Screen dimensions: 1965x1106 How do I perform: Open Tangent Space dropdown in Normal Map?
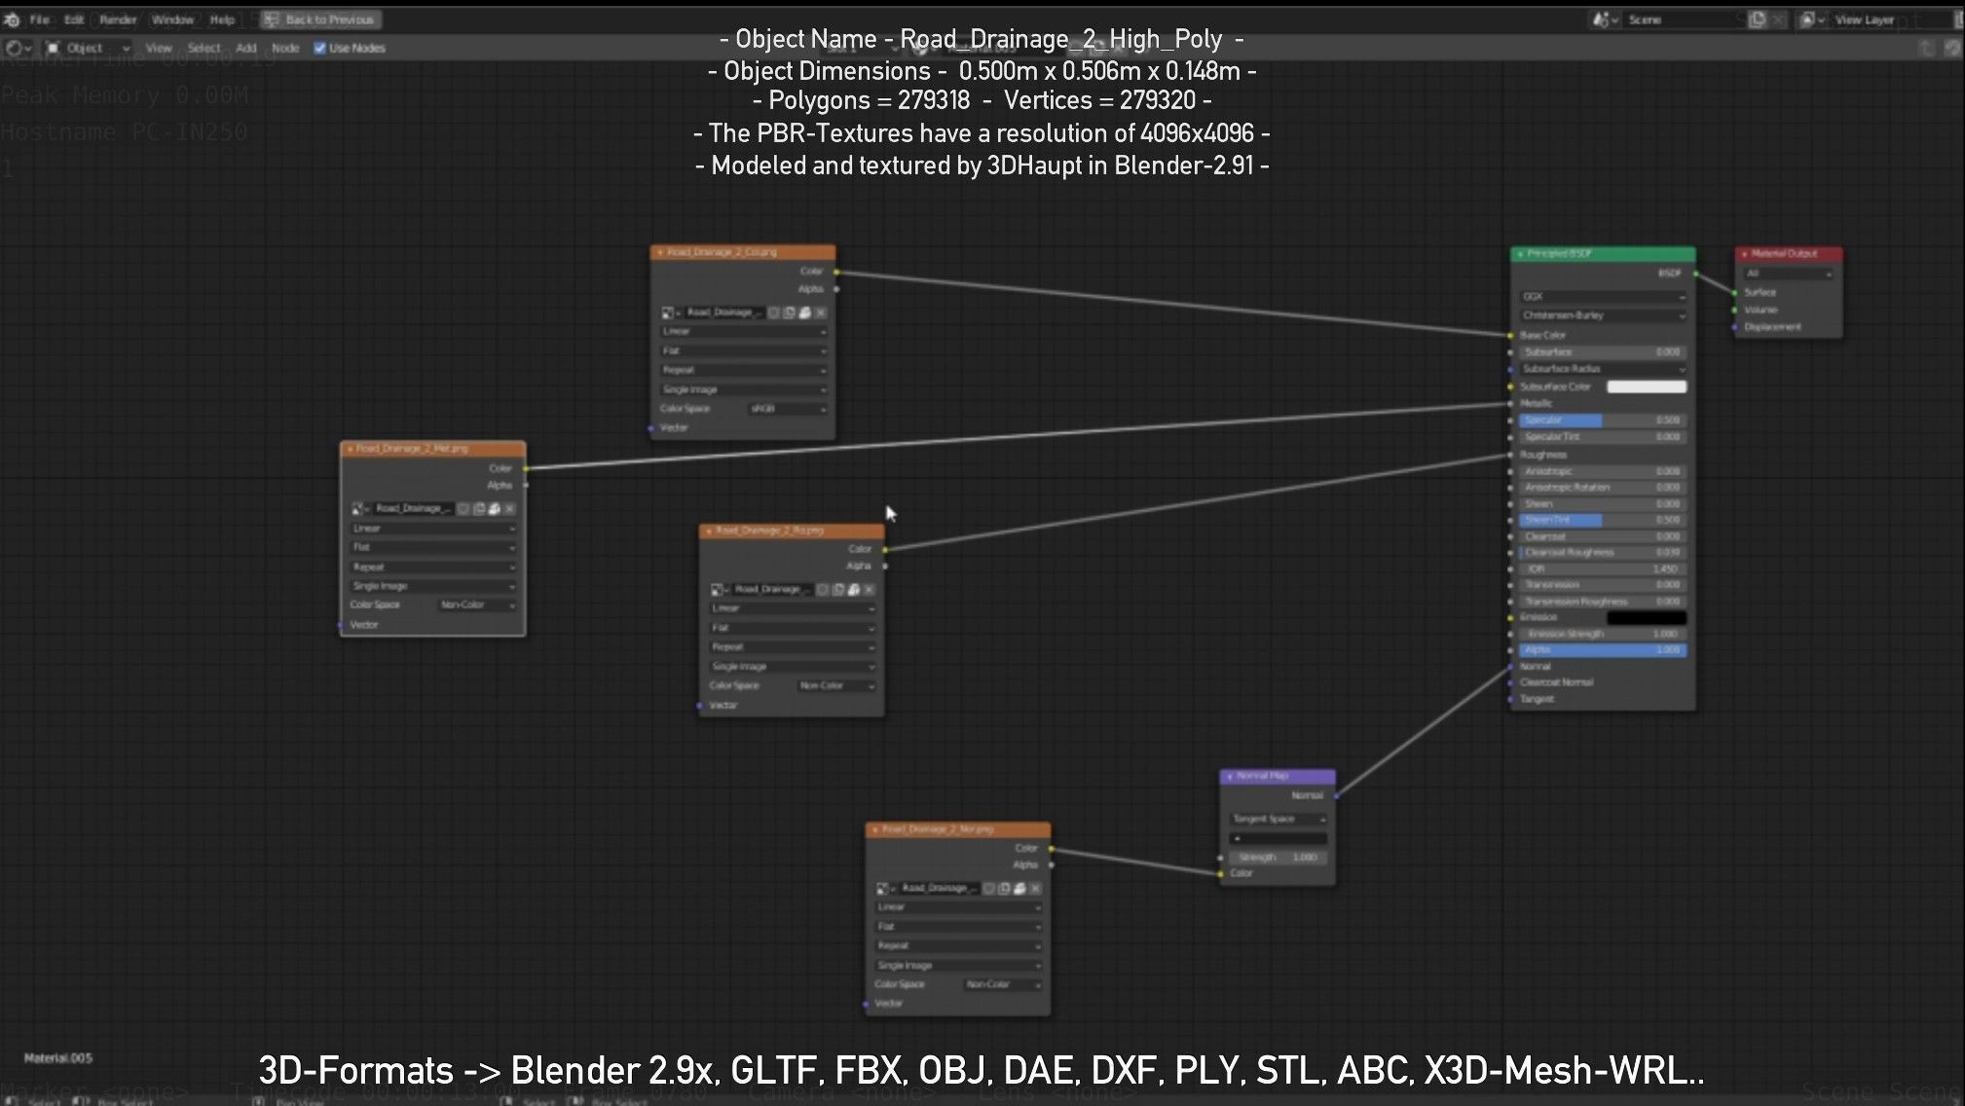click(x=1278, y=819)
